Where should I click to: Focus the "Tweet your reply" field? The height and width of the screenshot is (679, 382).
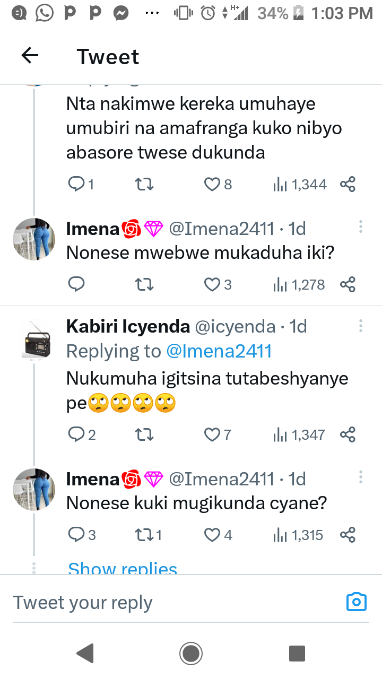pyautogui.click(x=159, y=603)
